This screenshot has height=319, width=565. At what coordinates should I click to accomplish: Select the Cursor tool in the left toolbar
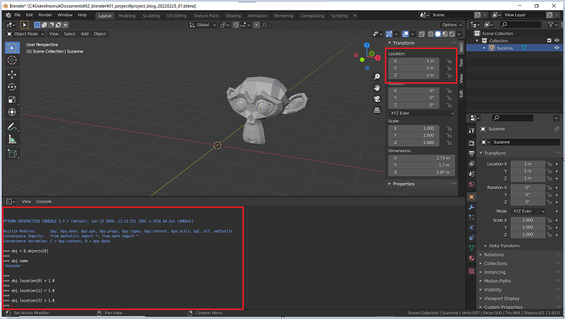[x=12, y=60]
